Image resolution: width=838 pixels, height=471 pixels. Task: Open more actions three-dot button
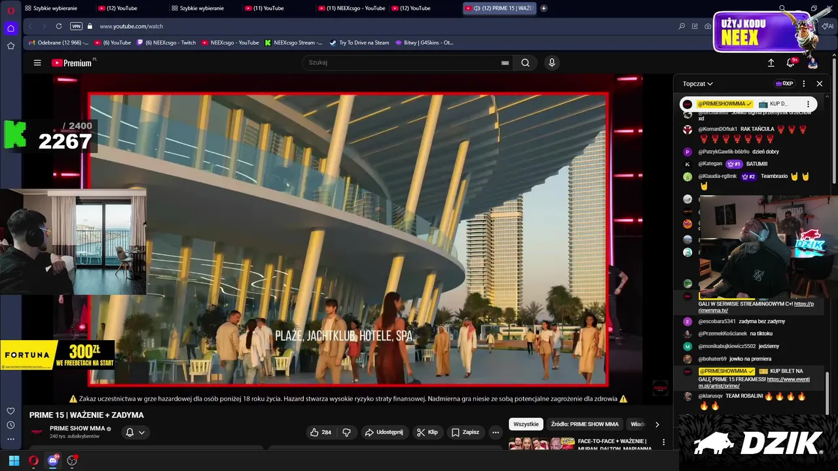[x=496, y=432]
